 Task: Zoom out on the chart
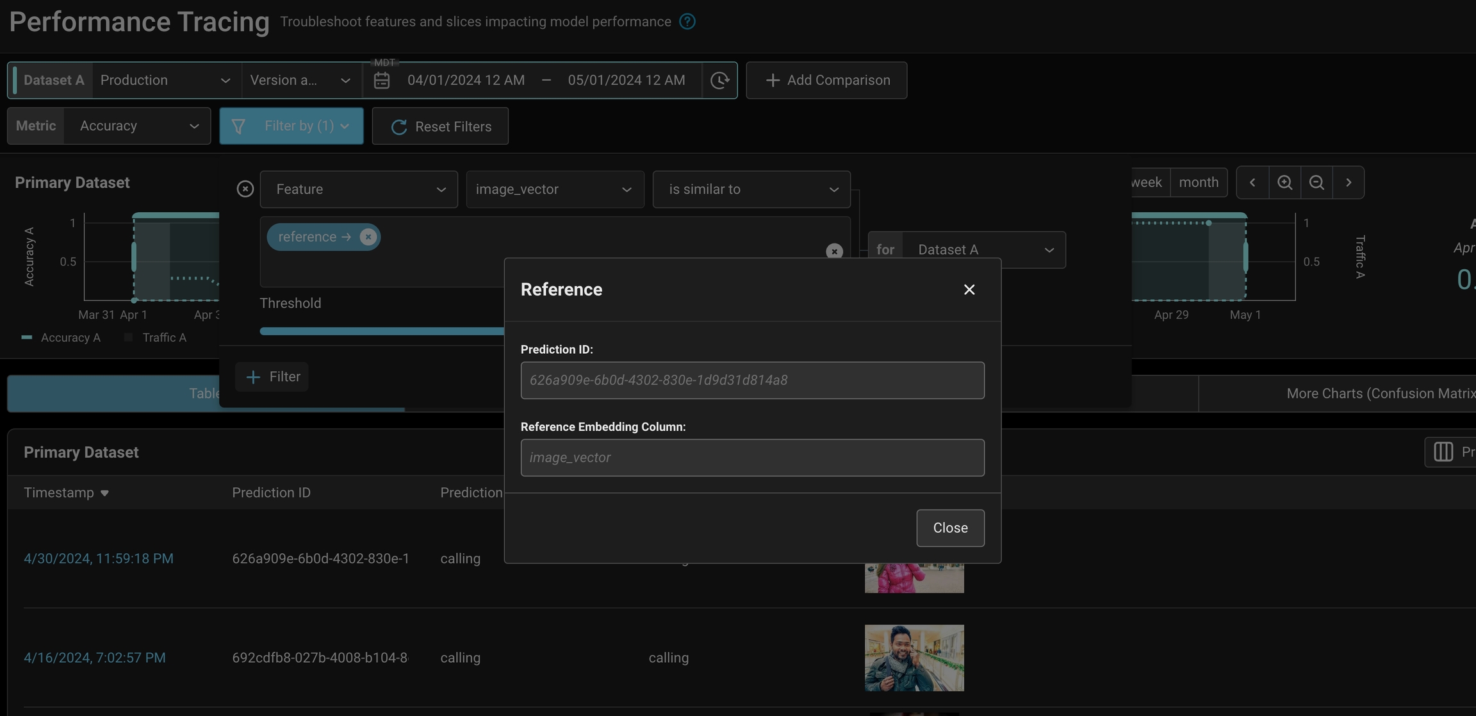[1316, 183]
